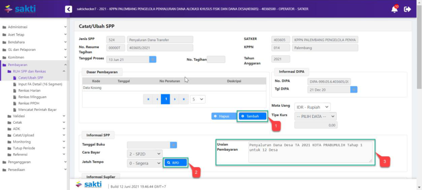Click the logout icon in header
This screenshot has width=422, height=190.
(407, 9)
